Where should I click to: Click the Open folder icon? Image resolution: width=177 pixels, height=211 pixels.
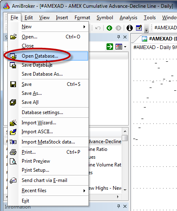point(13,37)
